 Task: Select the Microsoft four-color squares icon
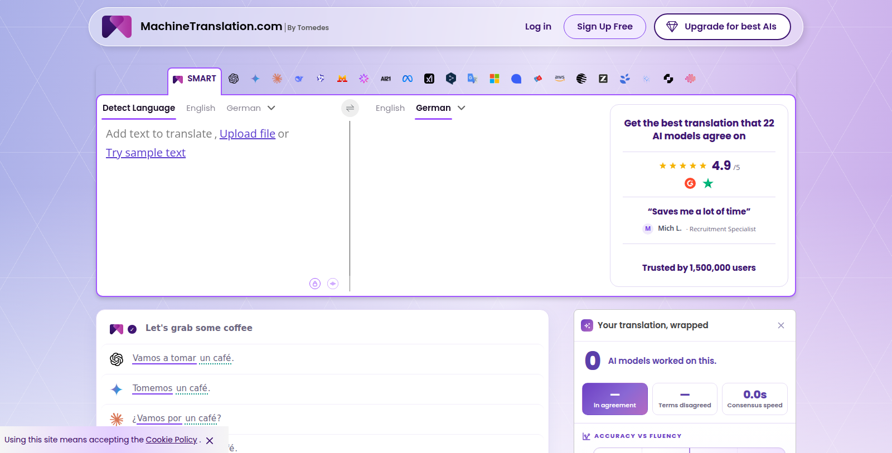495,79
